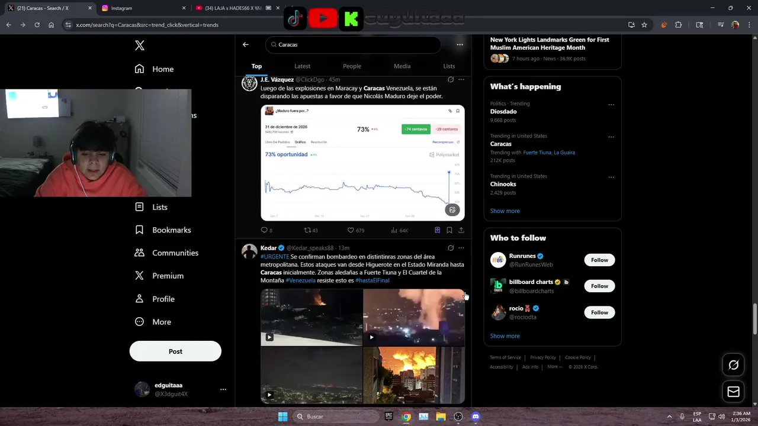Click the La Guaira trending link

click(x=564, y=152)
